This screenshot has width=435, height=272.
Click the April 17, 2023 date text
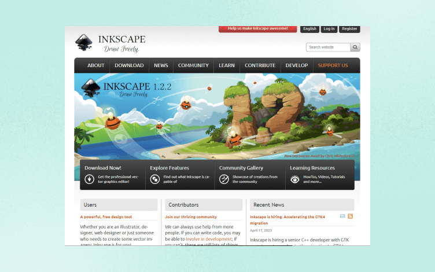261,230
